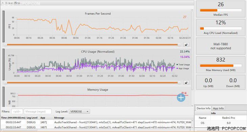The width and height of the screenshot is (247, 132).
Task: Click the Mali-T880 not supported panel
Action: 221,46
